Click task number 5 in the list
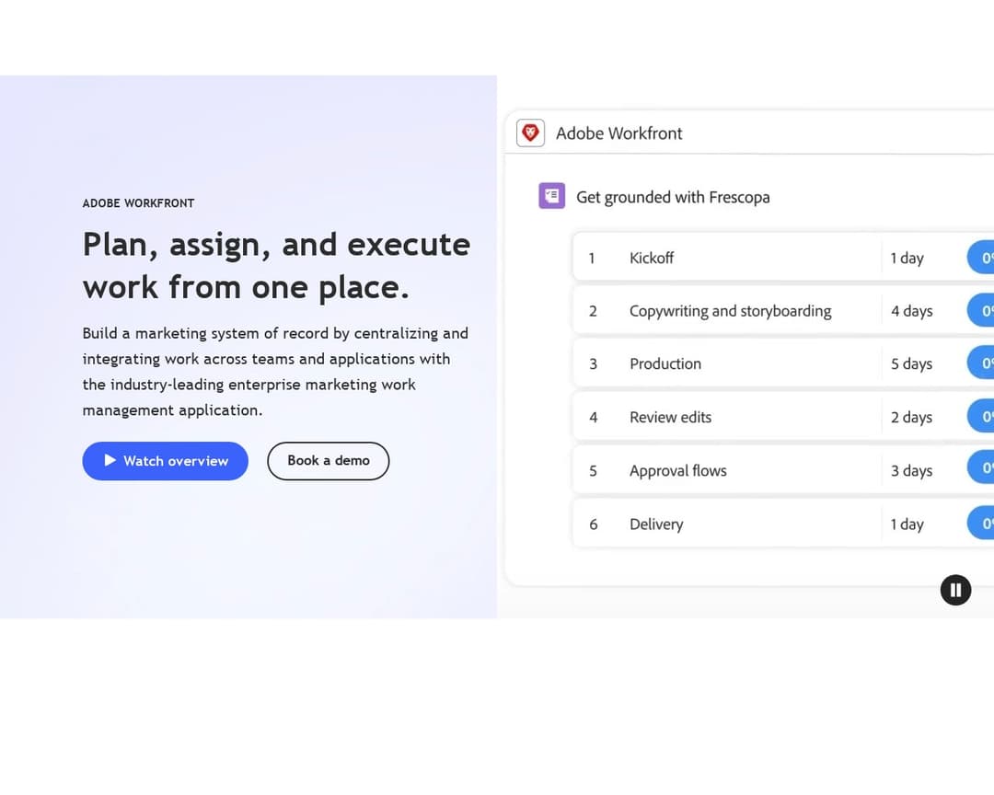 click(593, 471)
